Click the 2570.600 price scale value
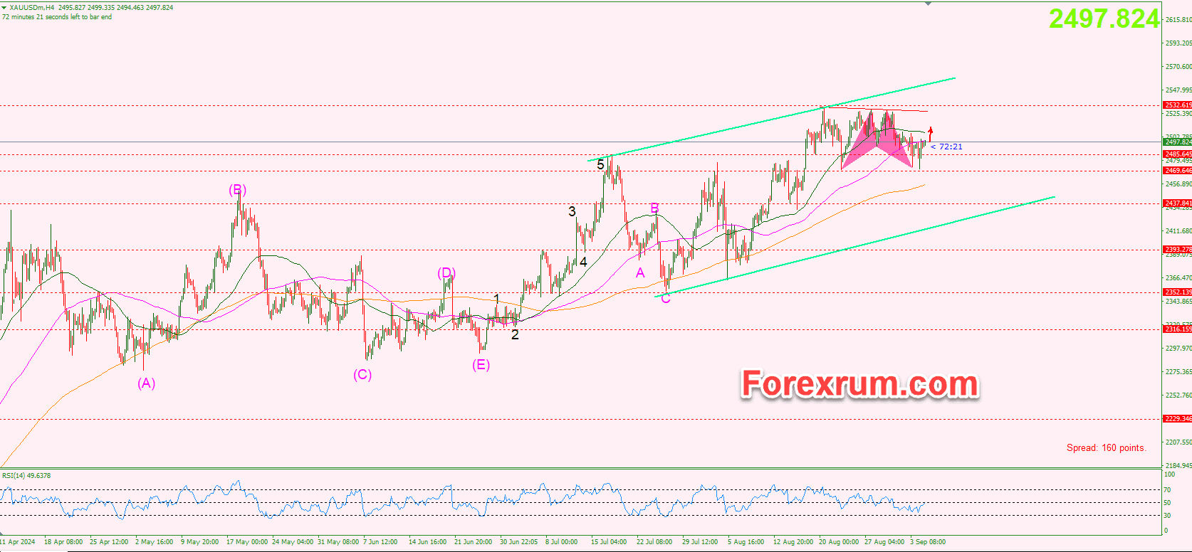 pos(1178,67)
